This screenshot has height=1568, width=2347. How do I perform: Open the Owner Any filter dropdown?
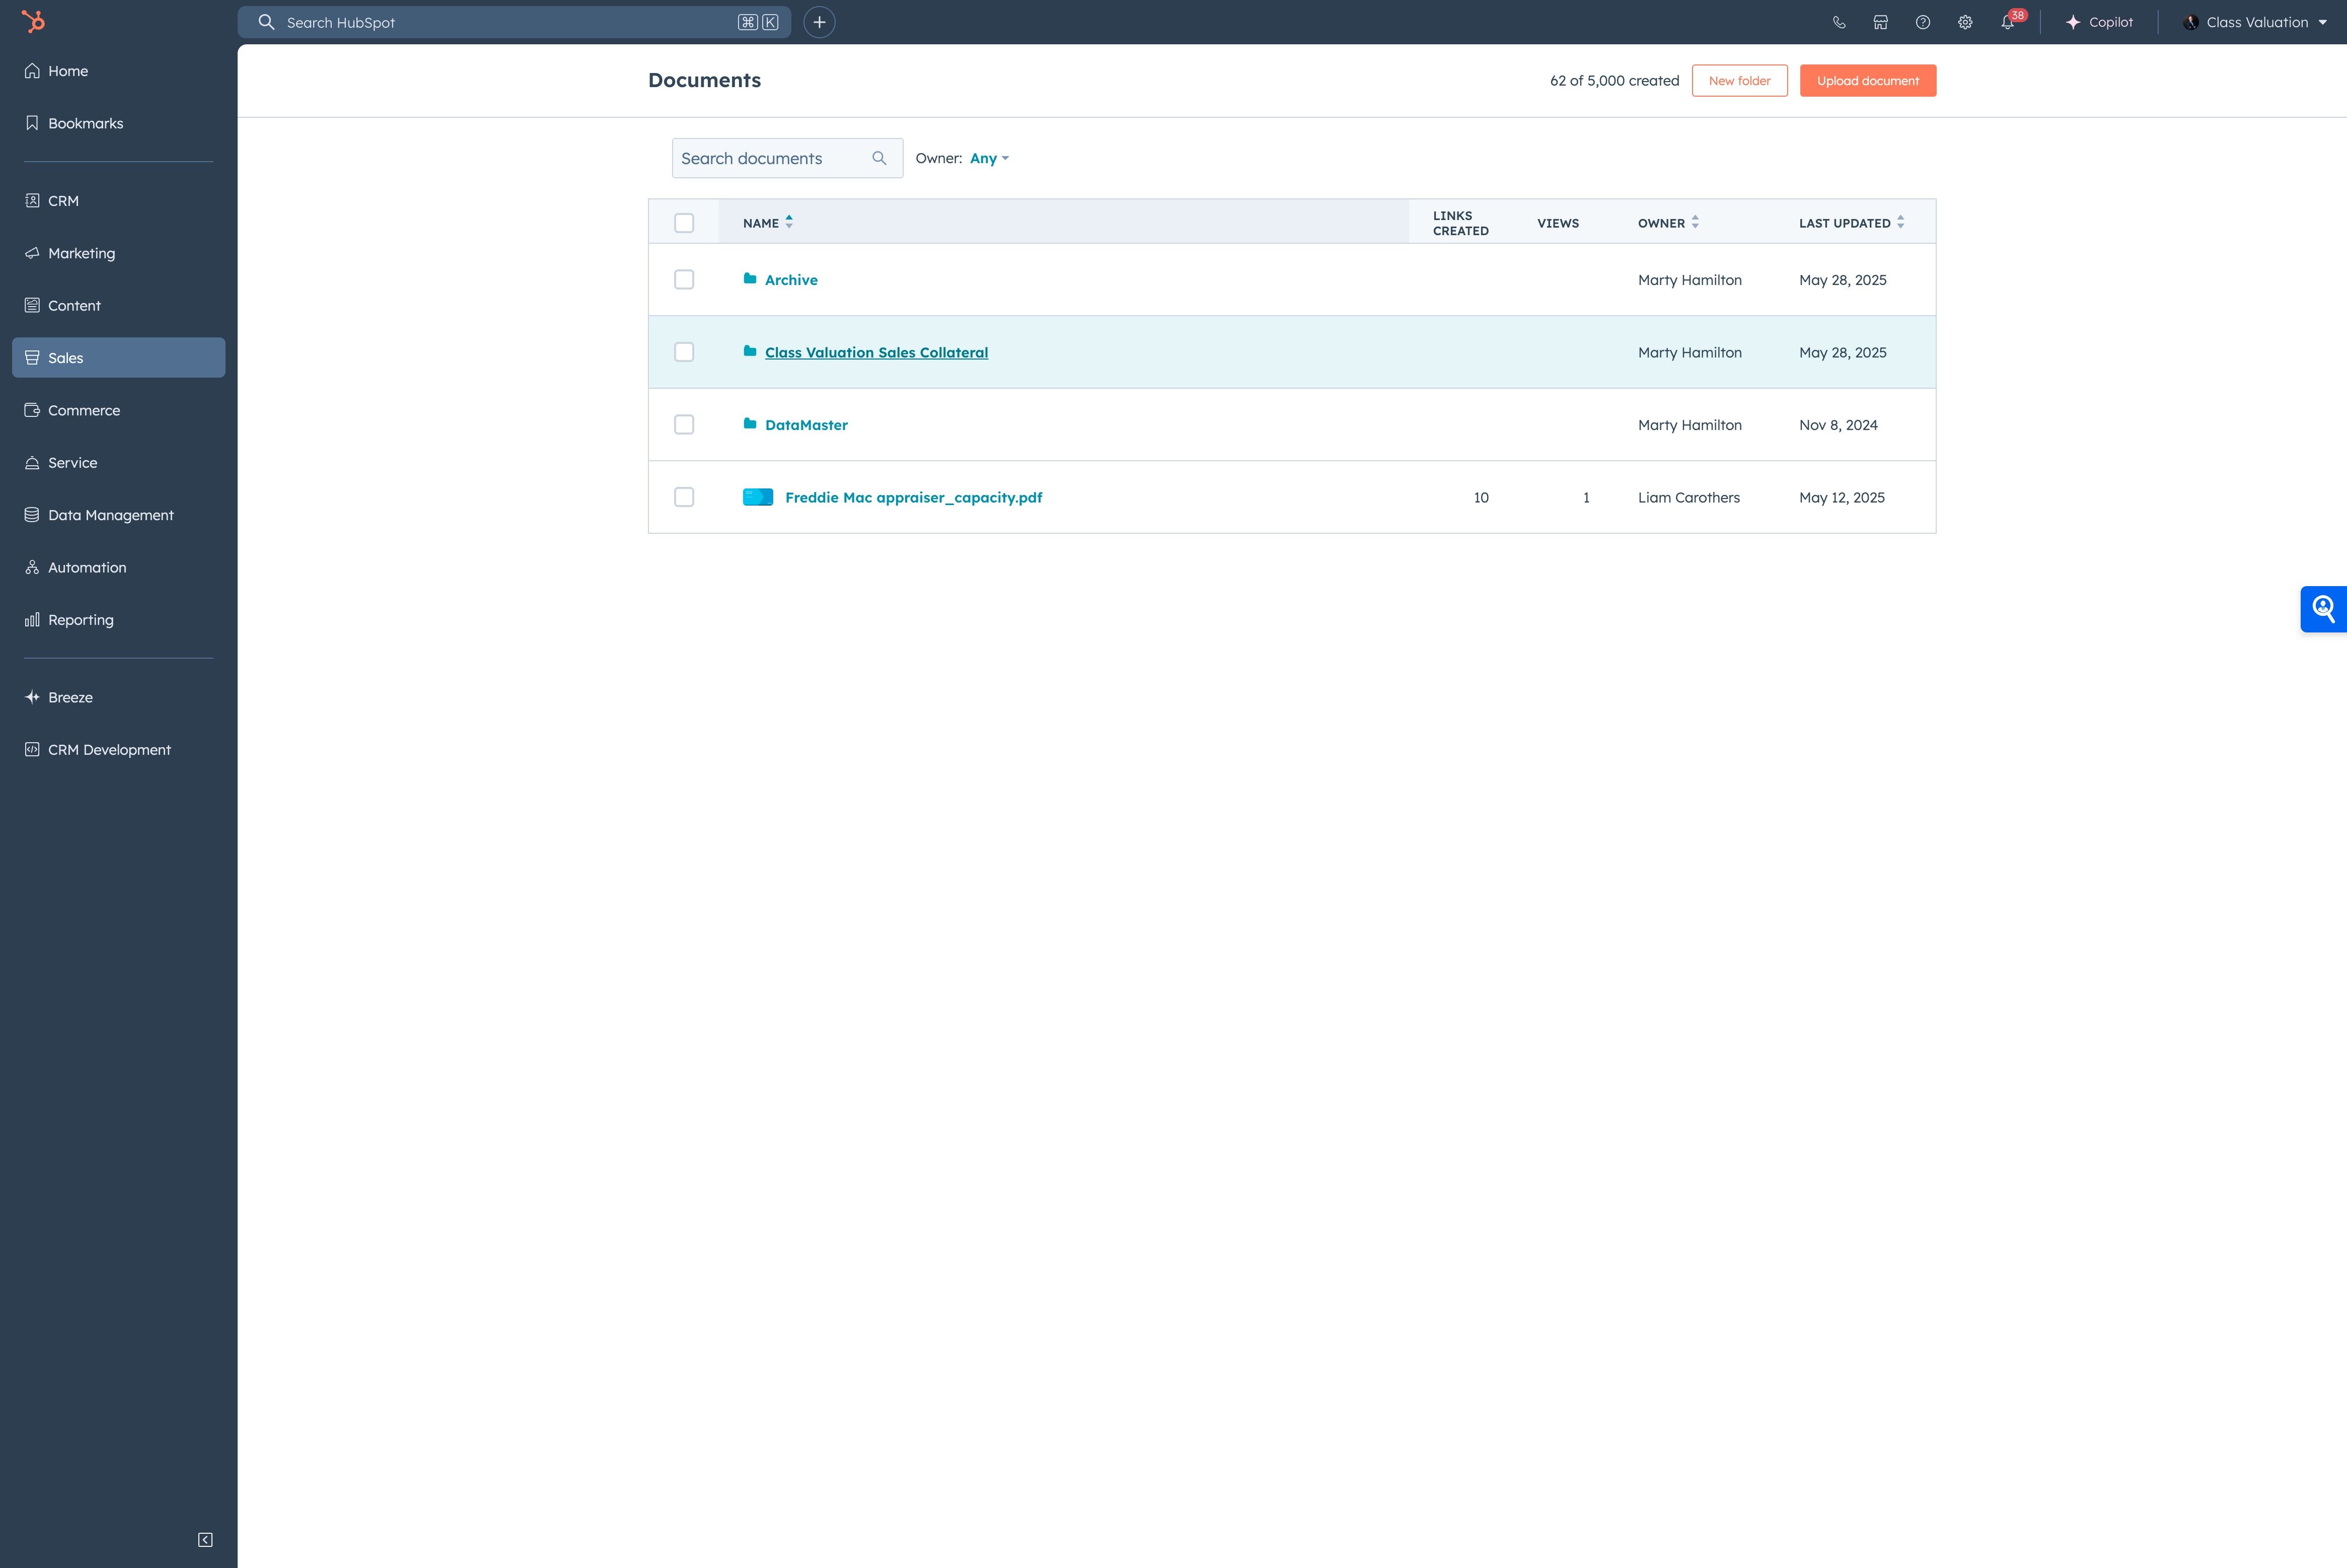tap(989, 158)
